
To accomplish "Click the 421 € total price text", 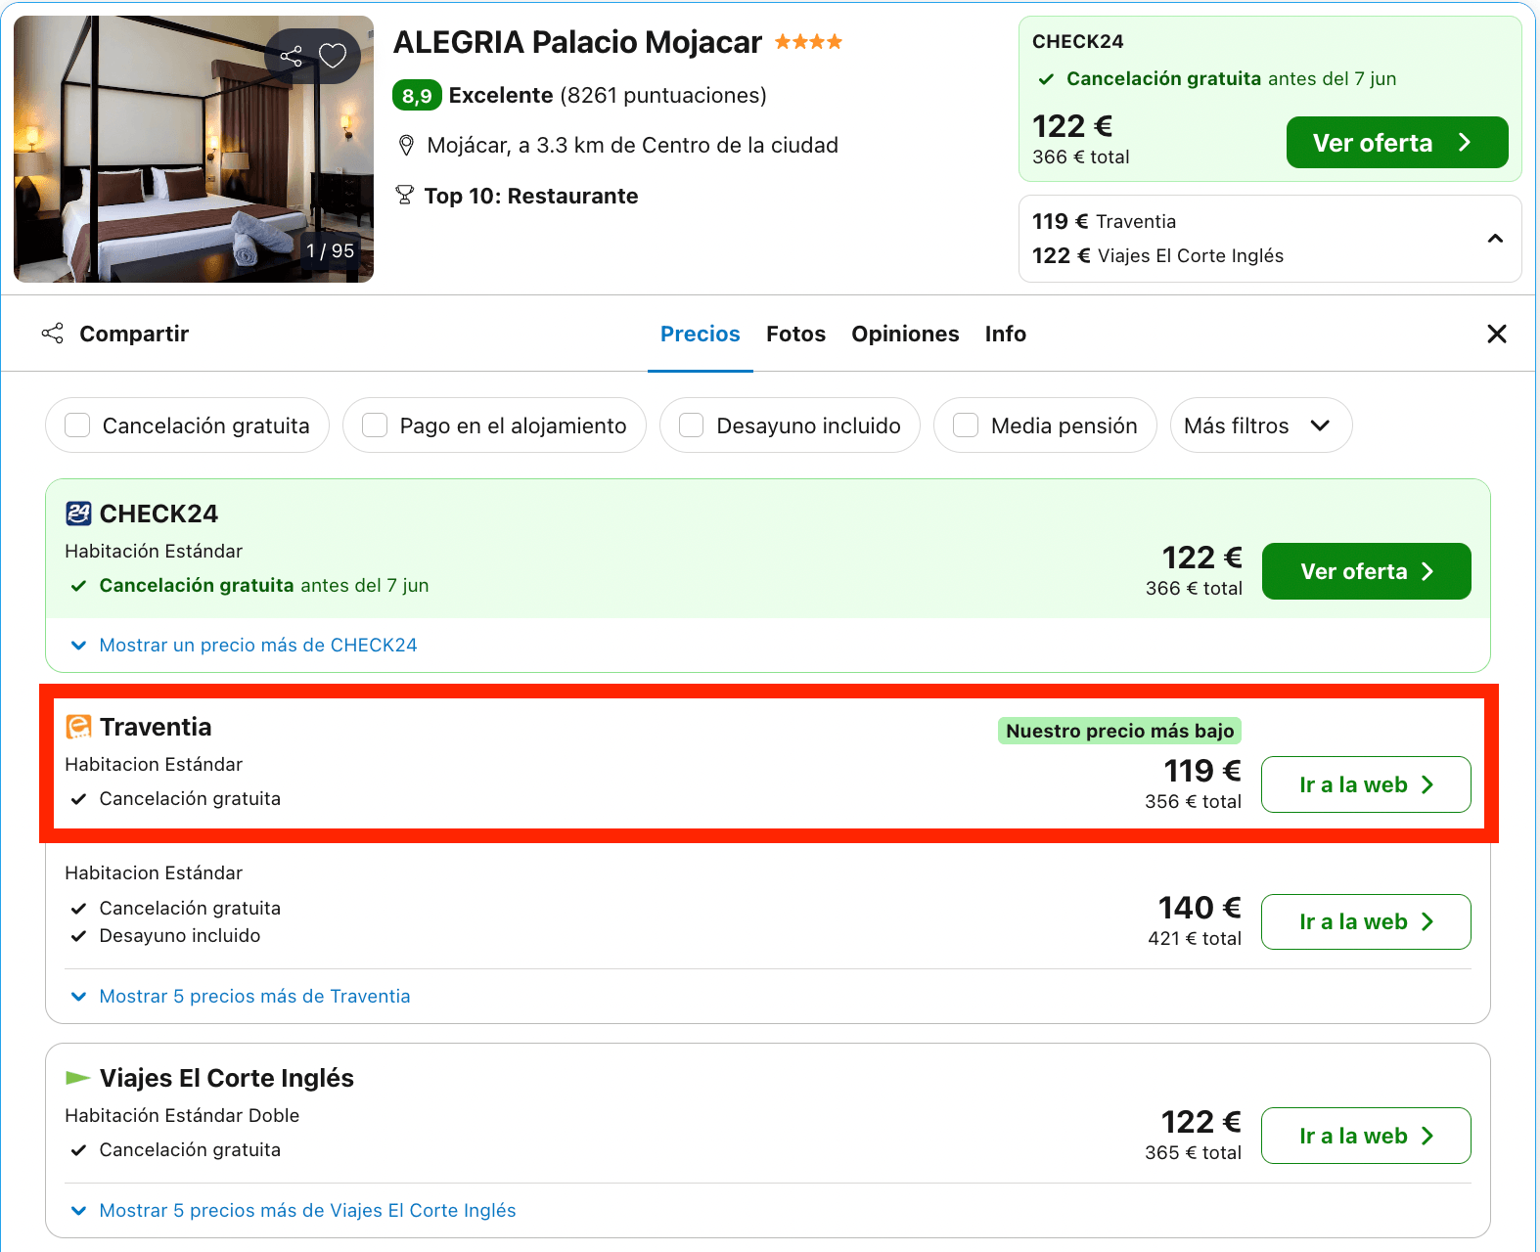I will tap(1195, 938).
